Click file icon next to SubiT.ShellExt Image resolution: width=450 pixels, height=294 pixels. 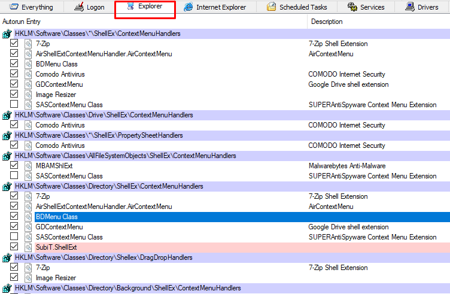tap(28, 247)
